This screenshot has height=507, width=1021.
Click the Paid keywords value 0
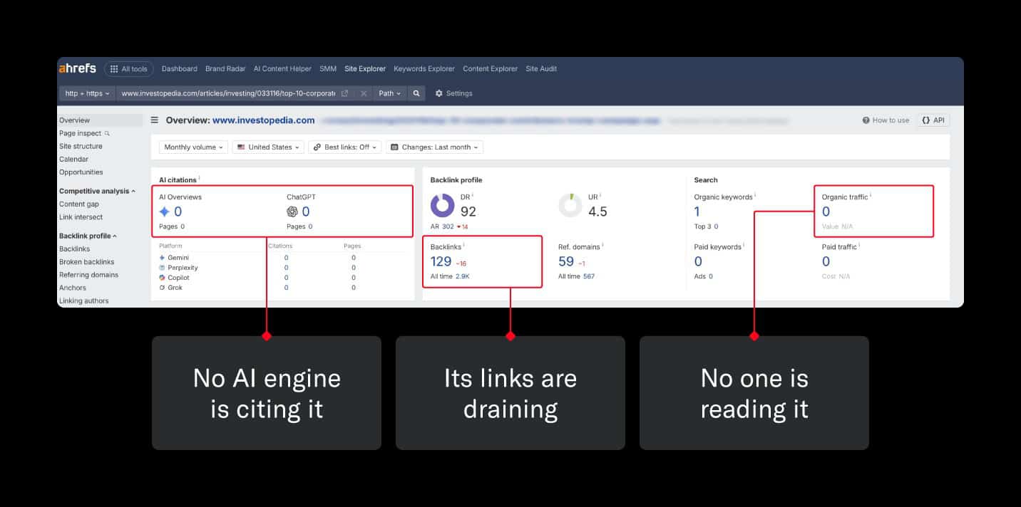(x=698, y=261)
